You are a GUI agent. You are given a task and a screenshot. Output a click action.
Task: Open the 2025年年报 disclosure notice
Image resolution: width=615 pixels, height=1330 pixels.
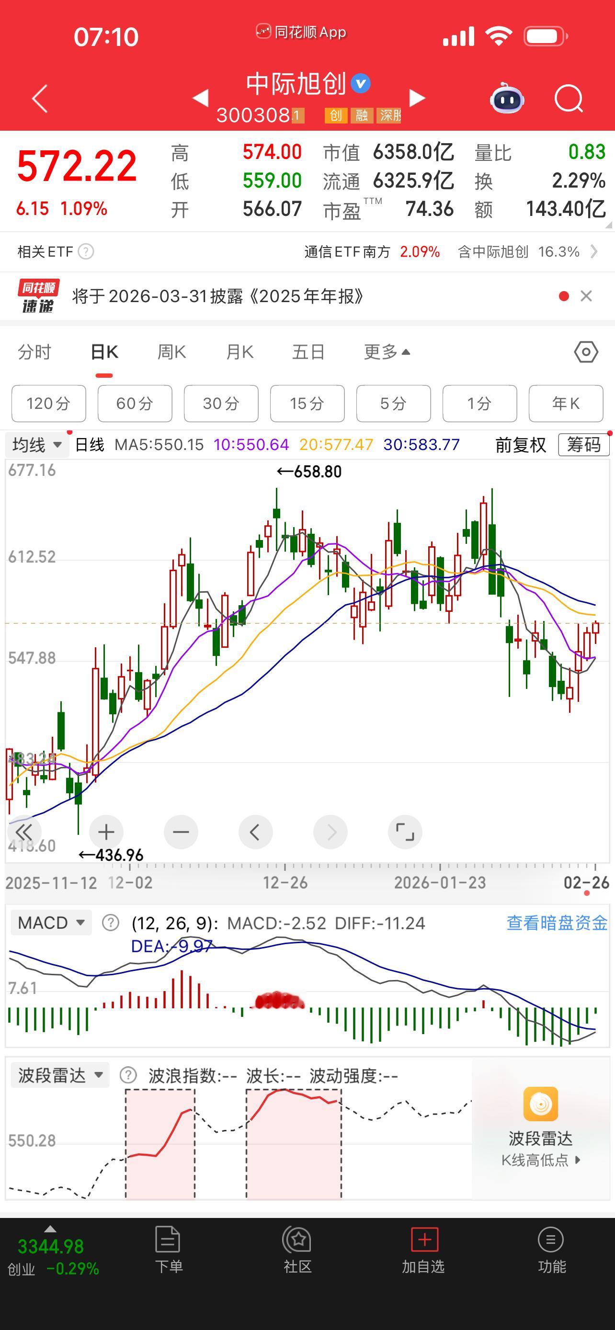[x=218, y=296]
